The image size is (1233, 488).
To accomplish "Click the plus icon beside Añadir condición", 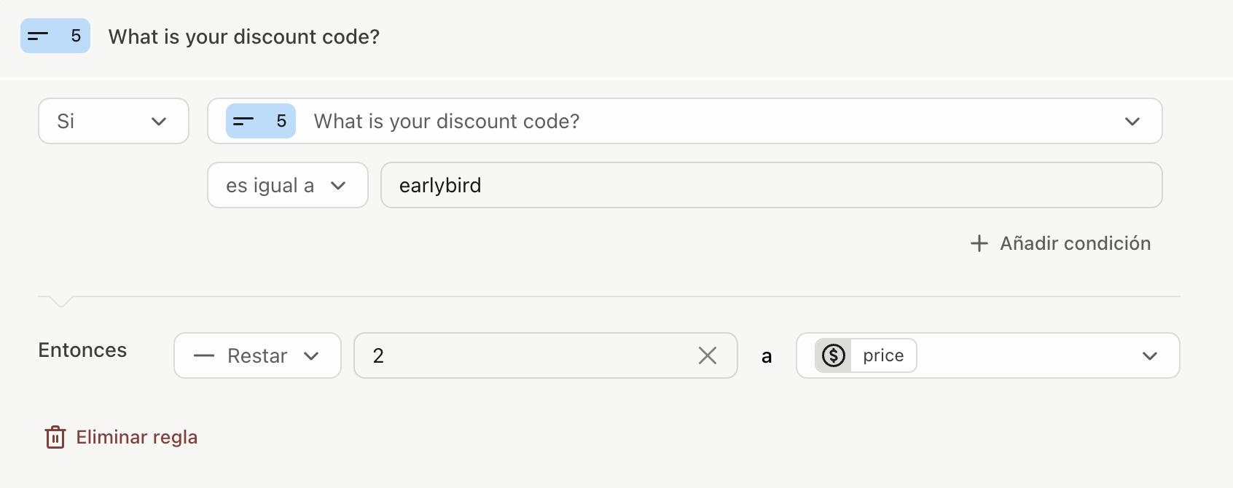I will [979, 243].
